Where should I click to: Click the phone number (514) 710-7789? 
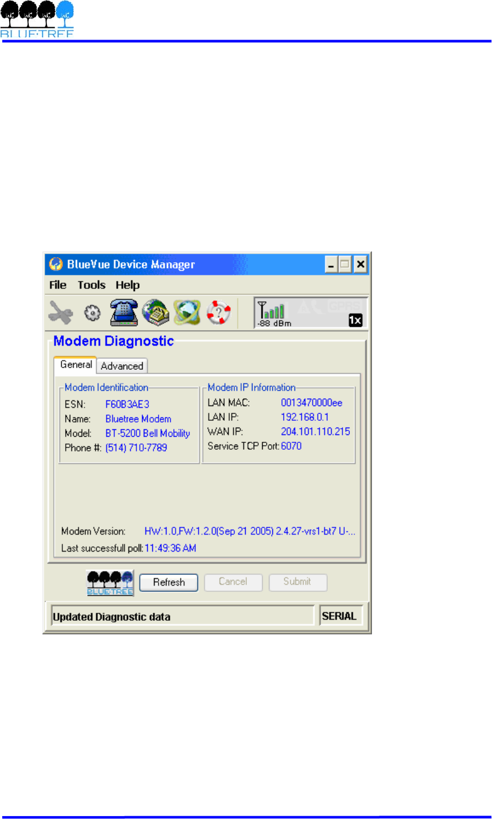(136, 448)
